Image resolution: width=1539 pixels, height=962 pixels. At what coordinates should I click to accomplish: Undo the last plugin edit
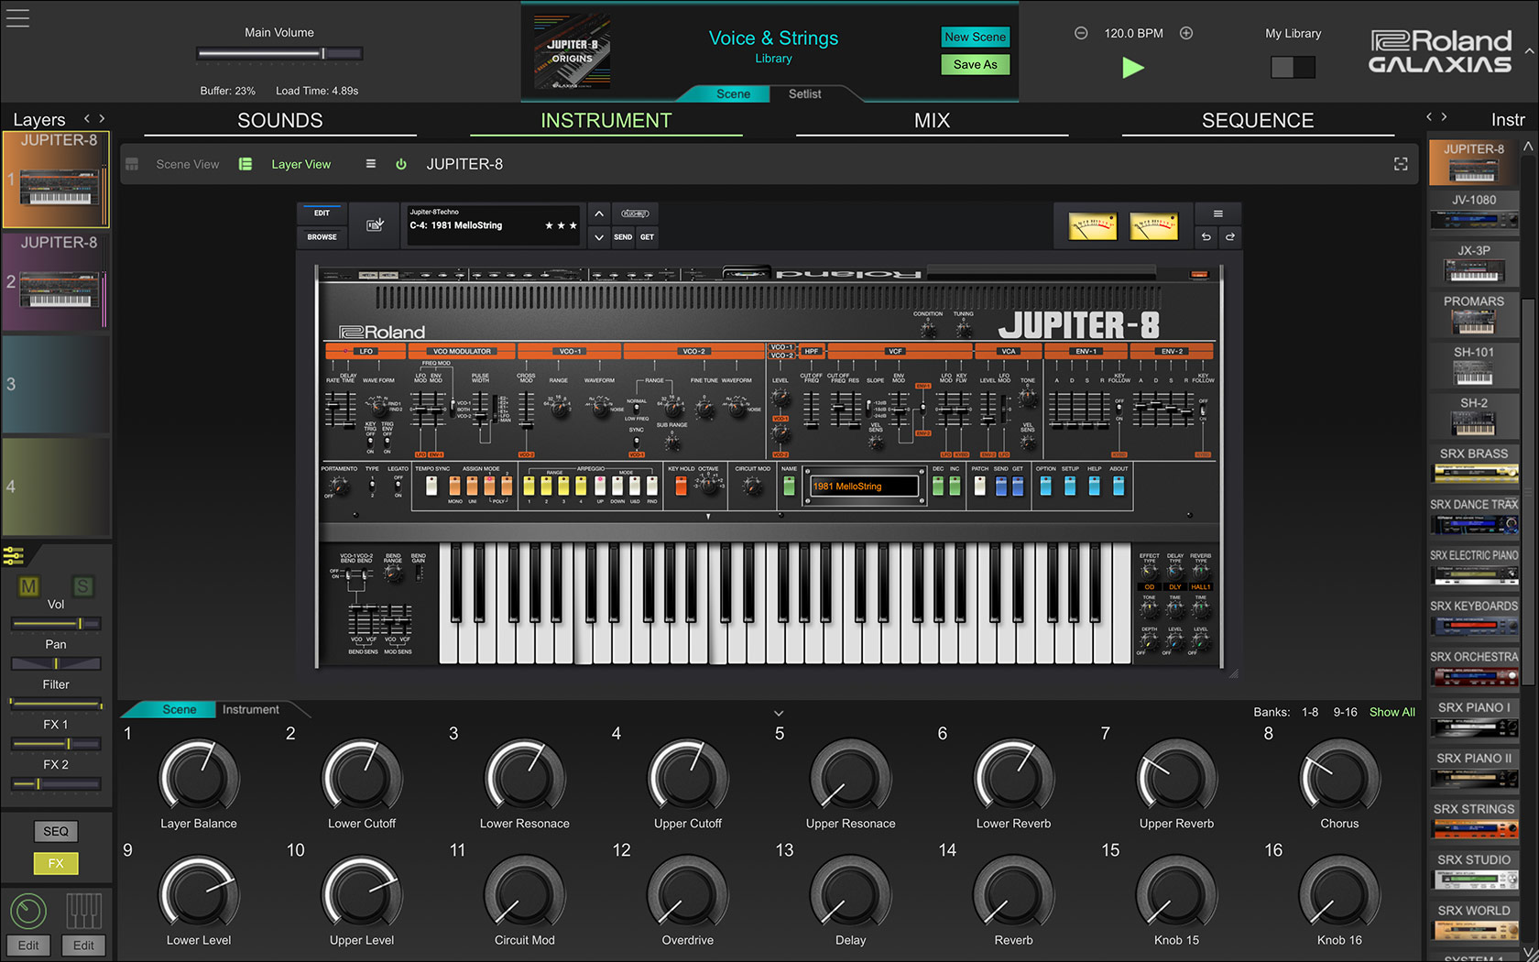pos(1206,236)
